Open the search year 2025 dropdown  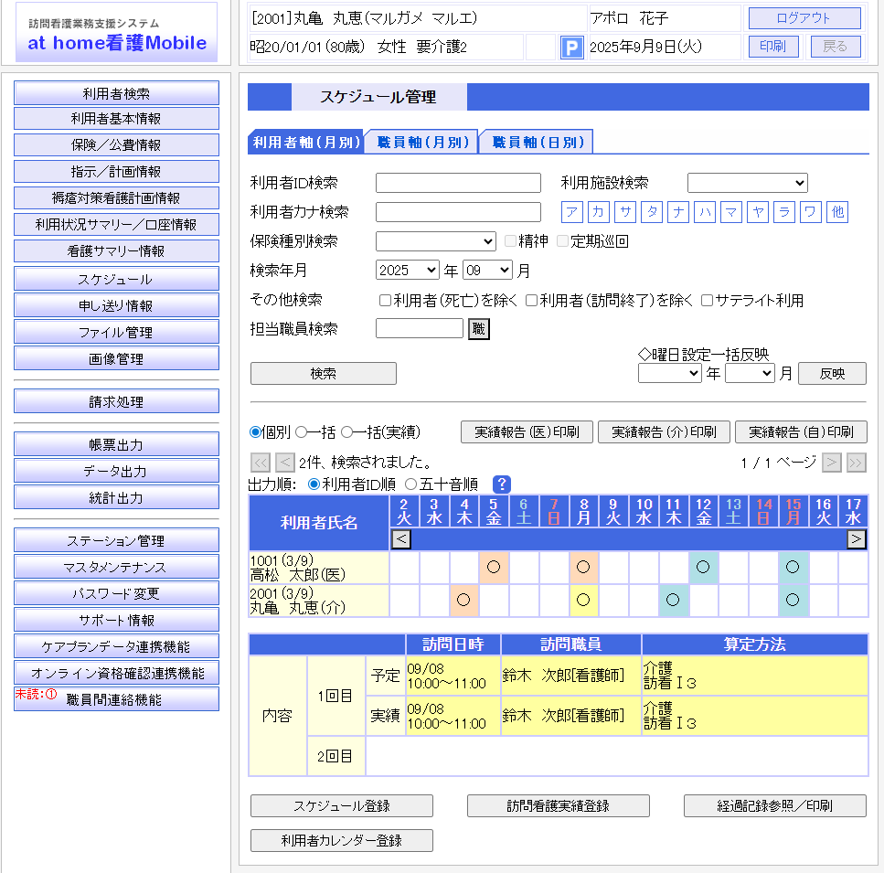click(x=407, y=271)
